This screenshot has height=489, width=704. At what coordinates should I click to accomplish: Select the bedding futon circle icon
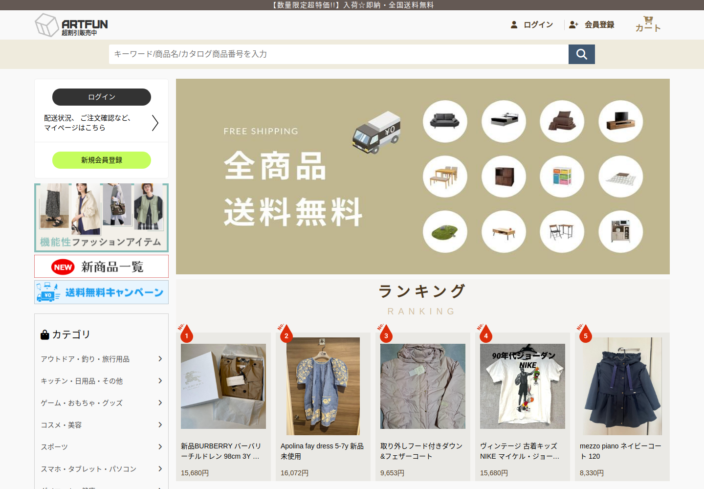click(562, 121)
